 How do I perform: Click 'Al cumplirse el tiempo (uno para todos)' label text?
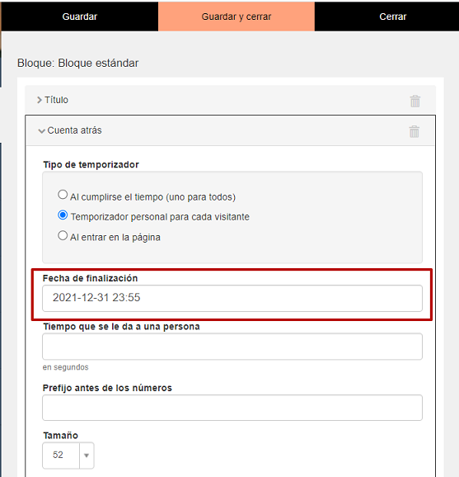[152, 197]
